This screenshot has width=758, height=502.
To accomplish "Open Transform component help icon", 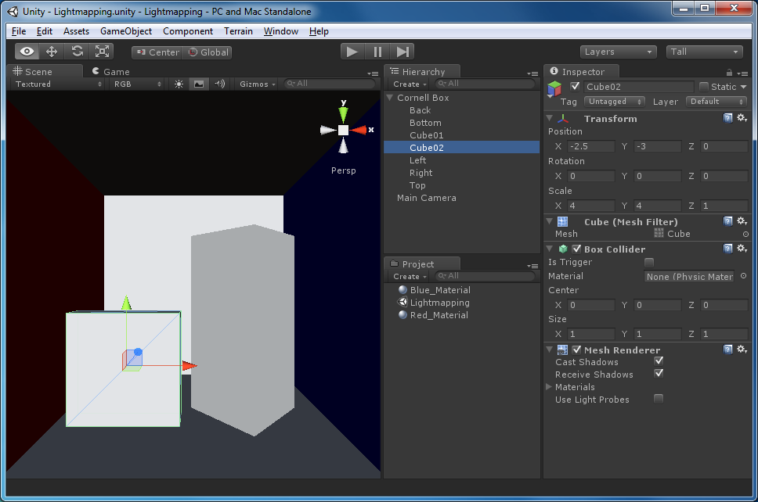I will (x=727, y=118).
